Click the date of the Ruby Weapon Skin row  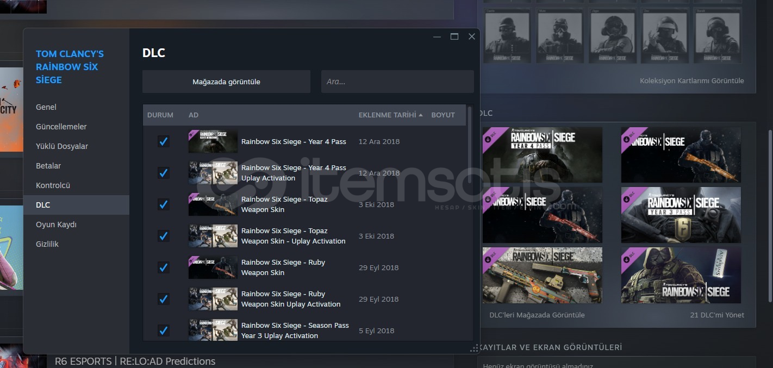tap(379, 267)
